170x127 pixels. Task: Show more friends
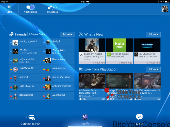click(x=67, y=34)
